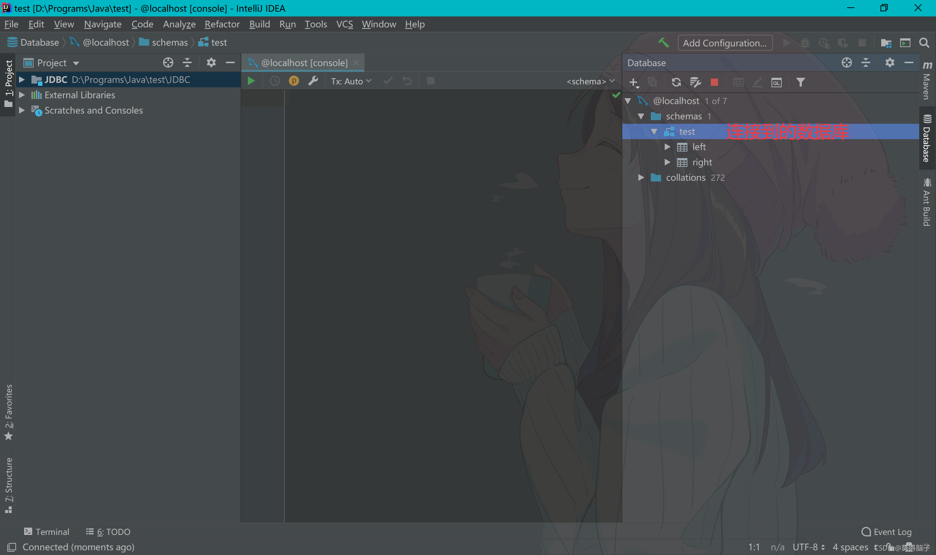Collapse the @localhost data source node

pos(628,101)
